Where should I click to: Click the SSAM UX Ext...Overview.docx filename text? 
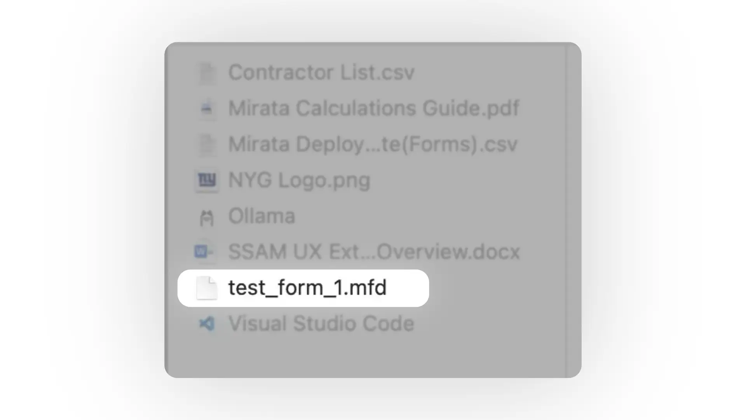coord(373,252)
